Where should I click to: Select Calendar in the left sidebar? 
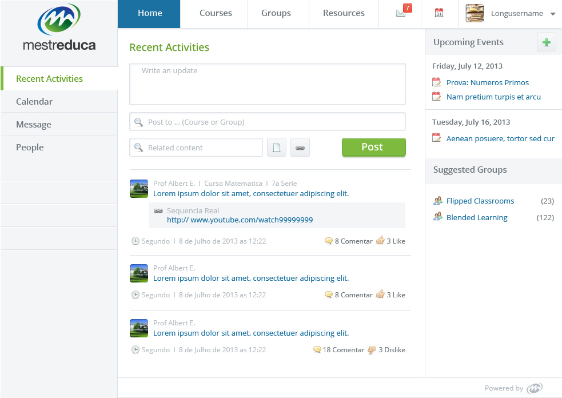coord(59,101)
